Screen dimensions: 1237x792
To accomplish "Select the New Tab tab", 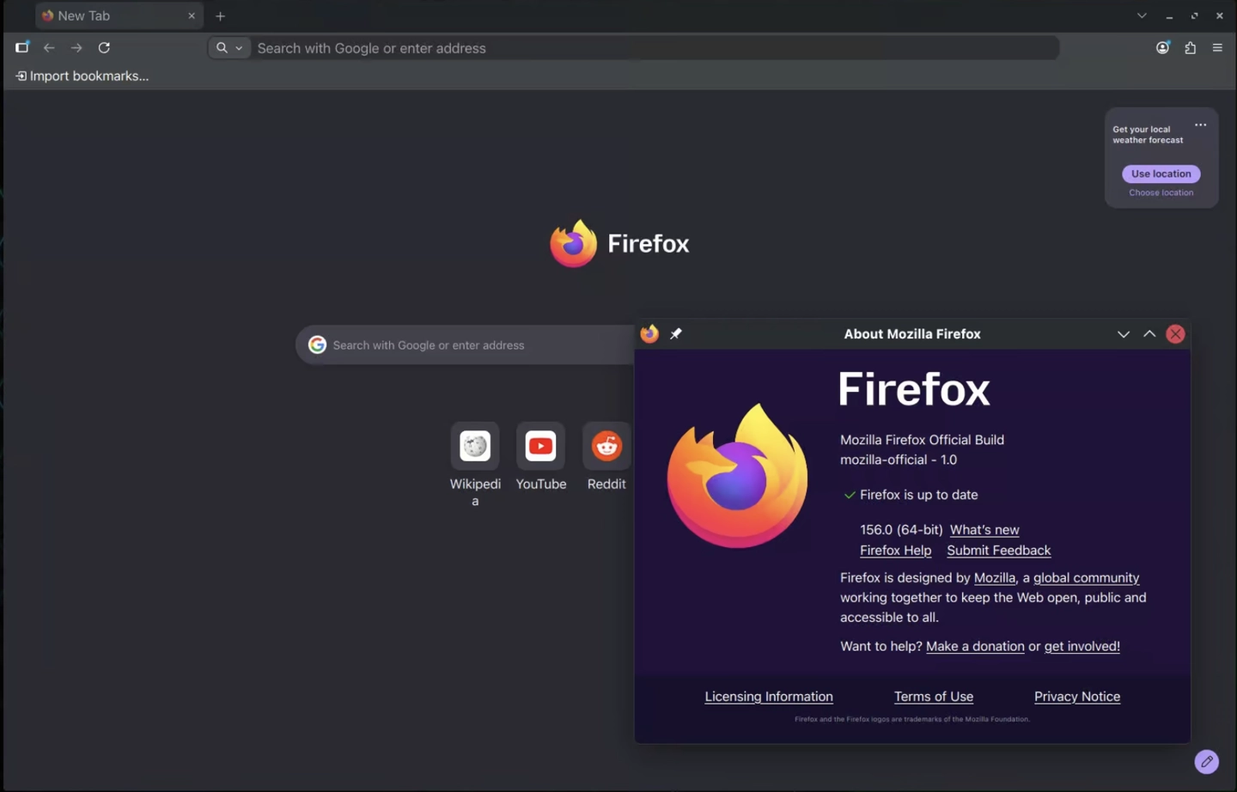I will click(119, 15).
